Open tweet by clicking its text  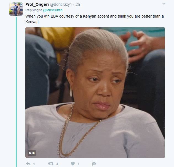click(95, 19)
